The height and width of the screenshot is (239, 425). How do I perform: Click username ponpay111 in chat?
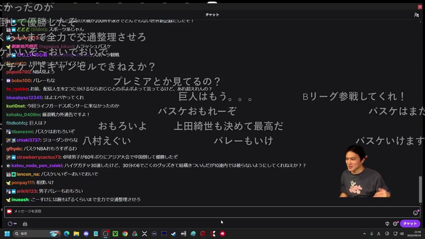pyautogui.click(x=23, y=183)
